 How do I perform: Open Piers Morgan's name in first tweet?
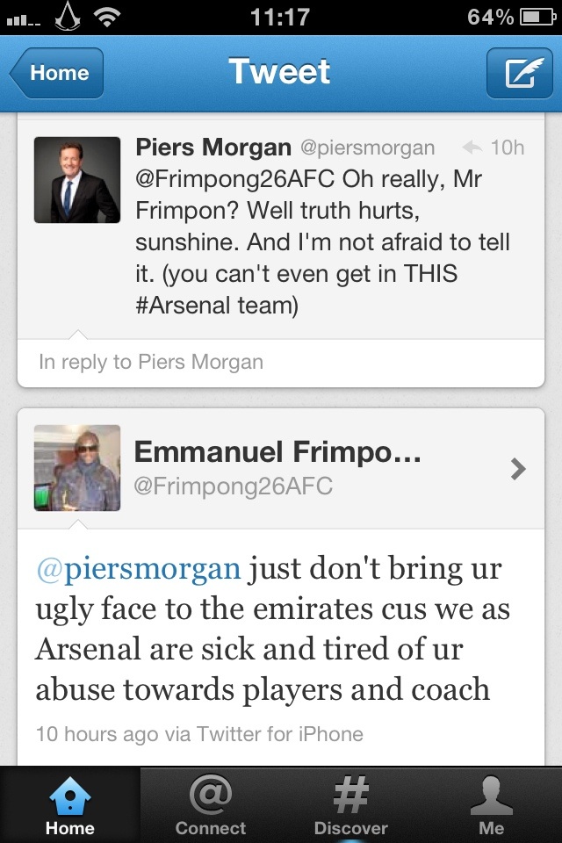pyautogui.click(x=213, y=147)
